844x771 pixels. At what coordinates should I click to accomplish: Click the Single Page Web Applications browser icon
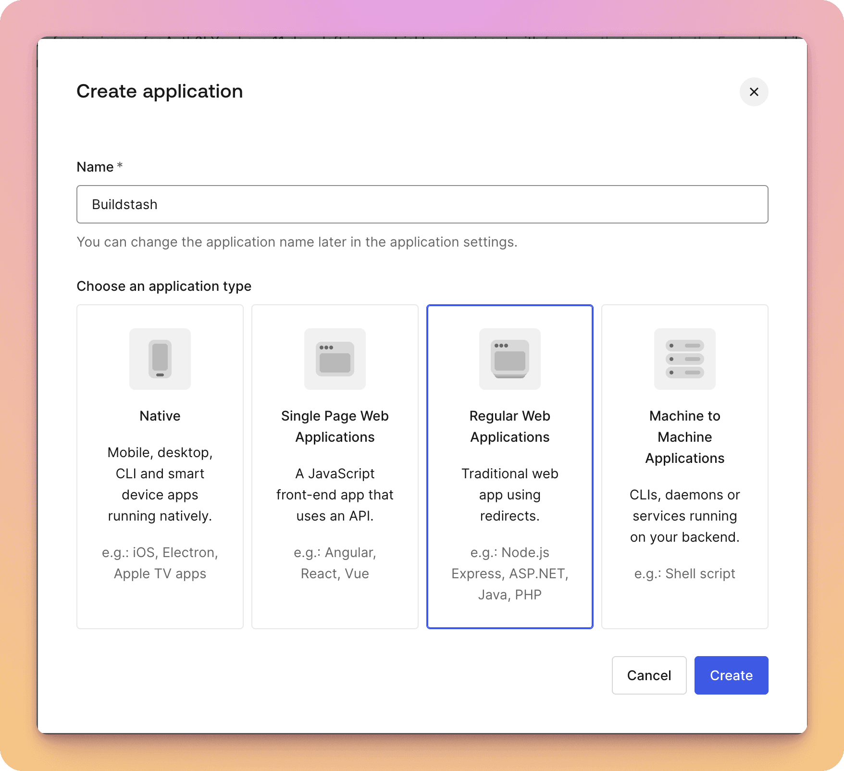[335, 359]
